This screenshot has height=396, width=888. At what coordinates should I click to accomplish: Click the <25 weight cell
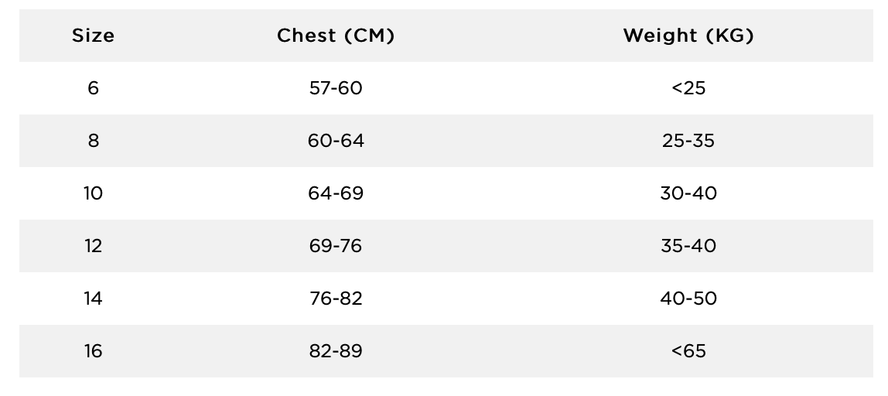coord(688,88)
